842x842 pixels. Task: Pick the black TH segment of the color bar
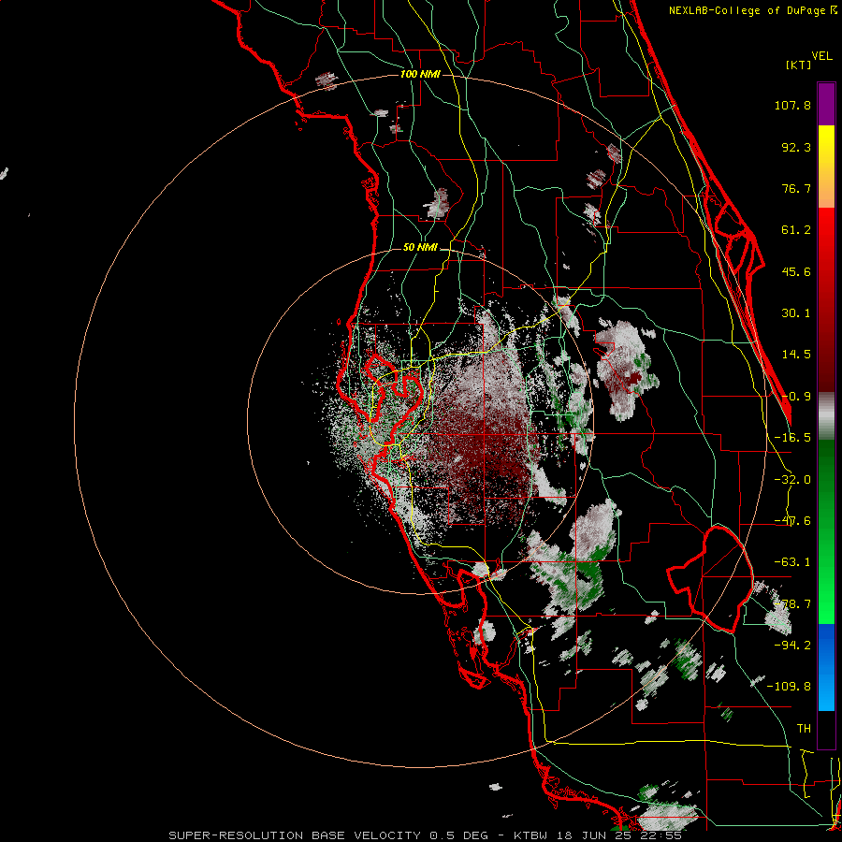point(826,729)
